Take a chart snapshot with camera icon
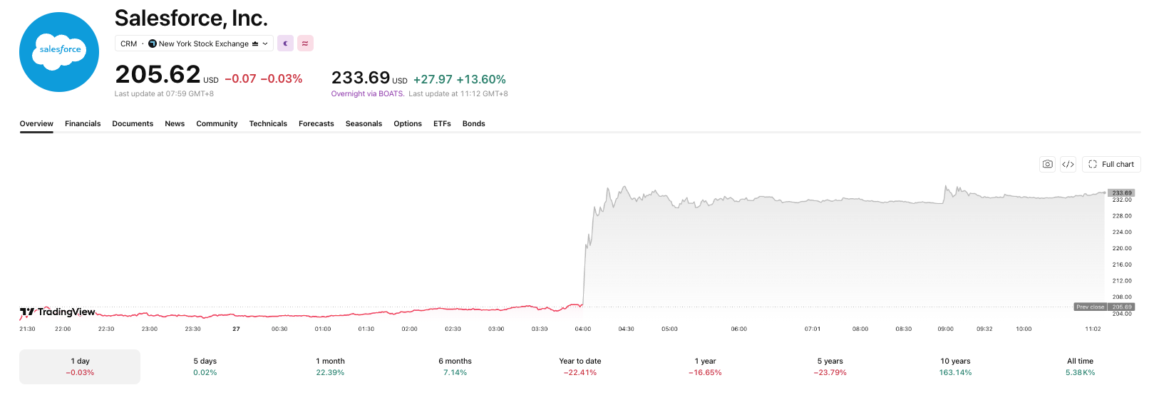 click(x=1047, y=164)
